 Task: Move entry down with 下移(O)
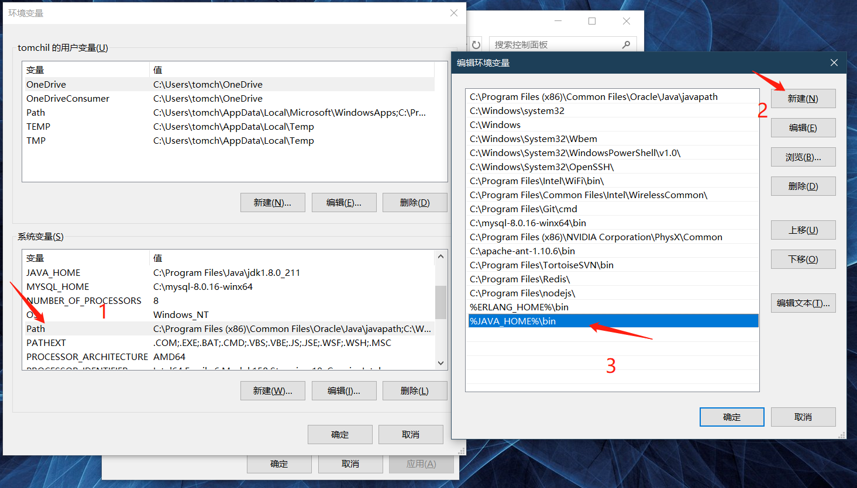tap(803, 259)
